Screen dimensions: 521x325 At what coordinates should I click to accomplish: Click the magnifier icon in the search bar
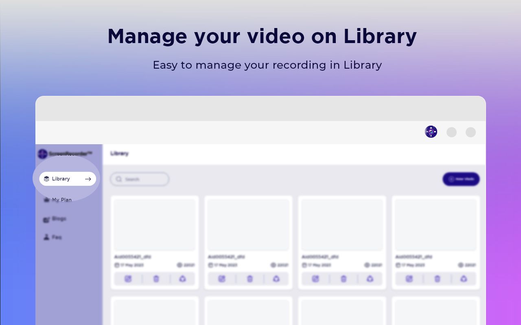click(119, 179)
